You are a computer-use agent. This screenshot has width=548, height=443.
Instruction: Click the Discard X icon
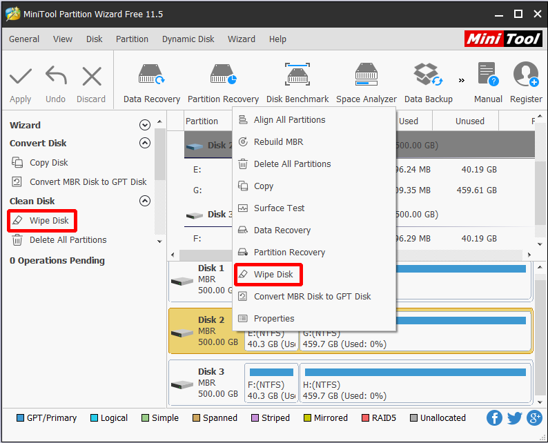(x=92, y=76)
